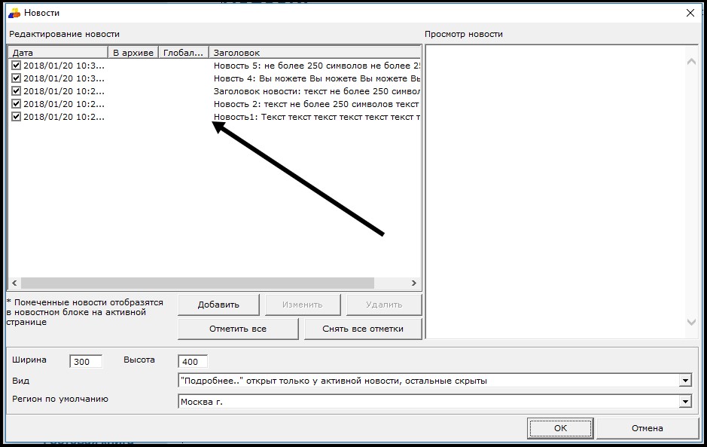
Task: Confirm with the OK button
Action: coord(560,428)
